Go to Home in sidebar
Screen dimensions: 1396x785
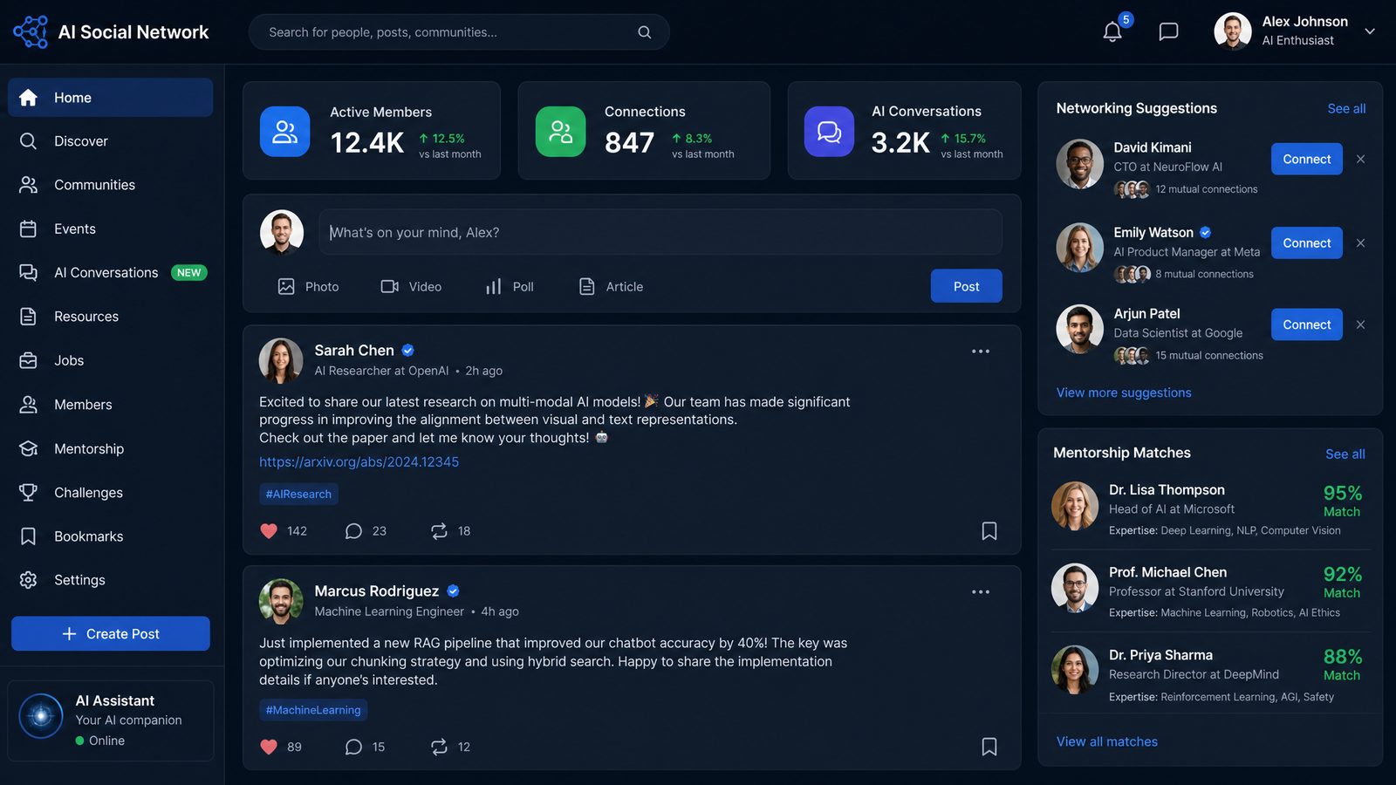110,98
